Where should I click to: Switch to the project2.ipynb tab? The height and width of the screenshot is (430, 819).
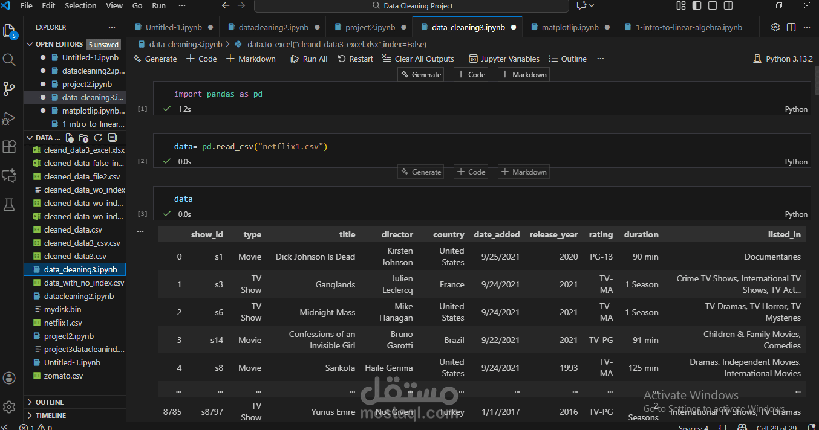pyautogui.click(x=370, y=27)
